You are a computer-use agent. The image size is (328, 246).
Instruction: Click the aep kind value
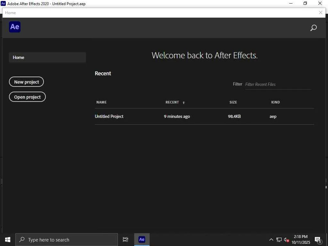coord(273,117)
